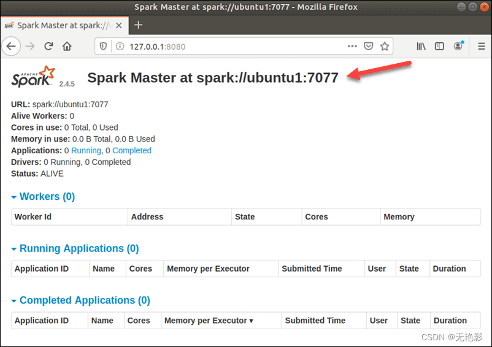Sort Completed Applications by Submitted Time
Image resolution: width=492 pixels, height=347 pixels.
click(315, 321)
